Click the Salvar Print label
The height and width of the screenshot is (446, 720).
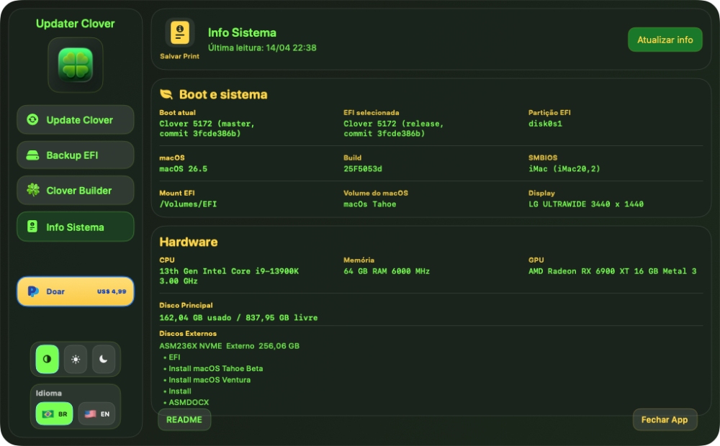click(179, 56)
